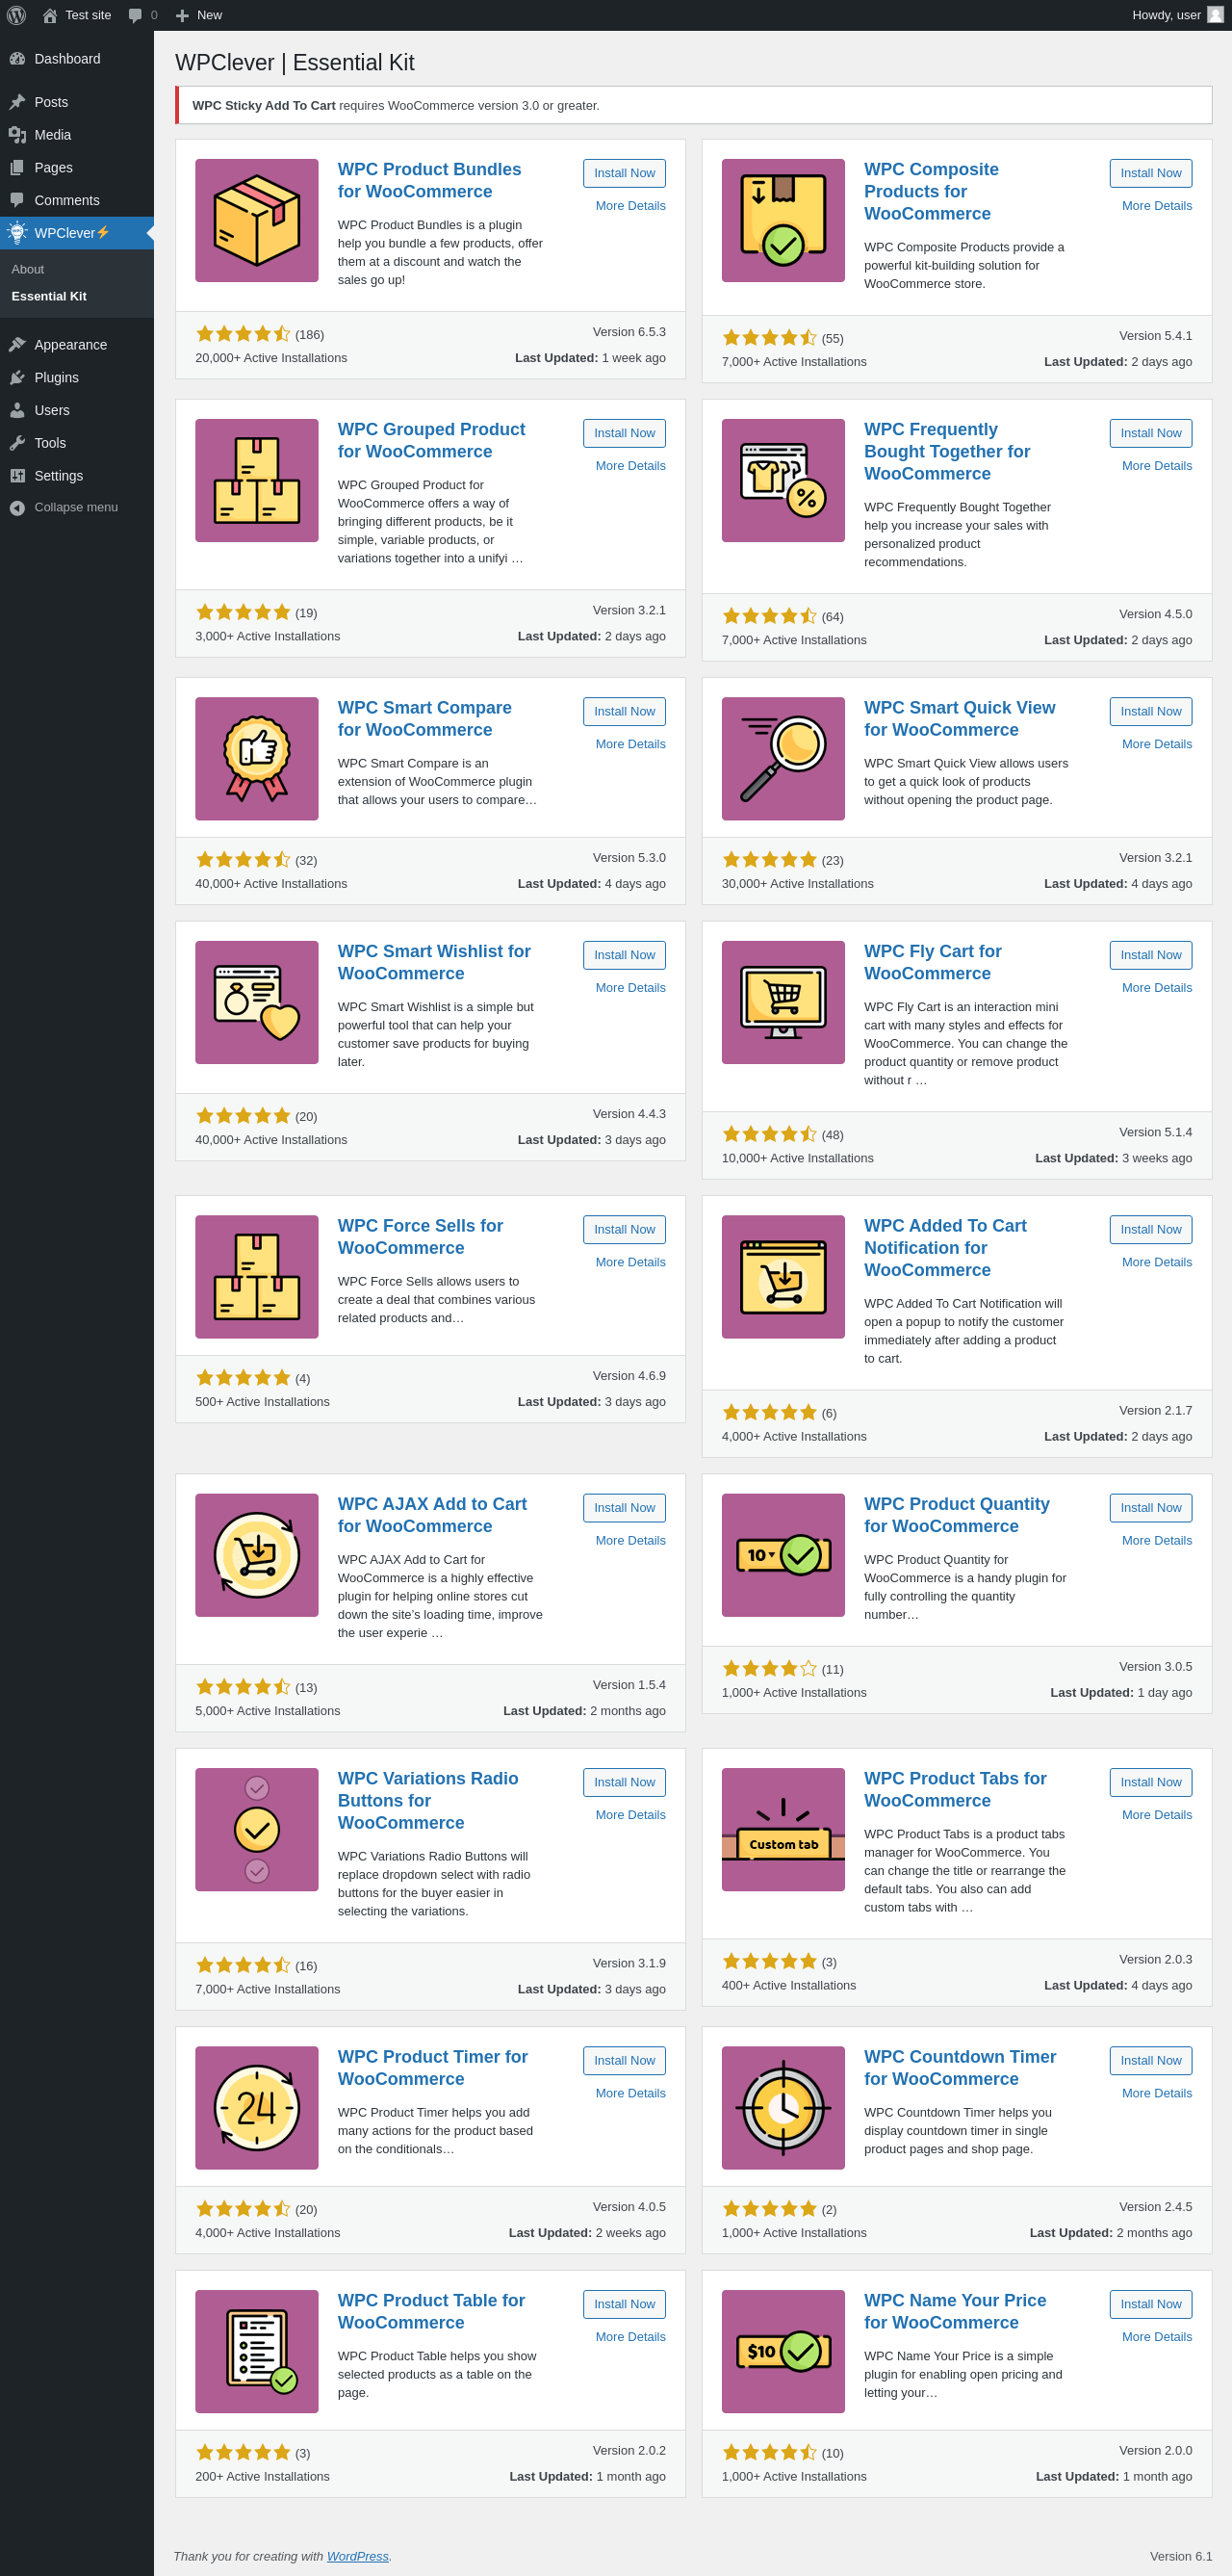Image resolution: width=1232 pixels, height=2576 pixels.
Task: Click the WordPress link in the footer
Action: pos(357,2556)
